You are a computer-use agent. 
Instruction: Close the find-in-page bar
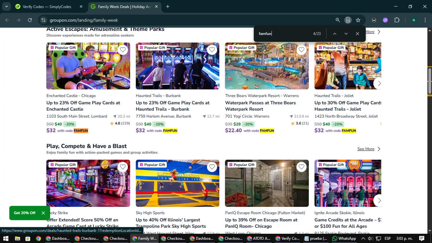[x=357, y=34]
